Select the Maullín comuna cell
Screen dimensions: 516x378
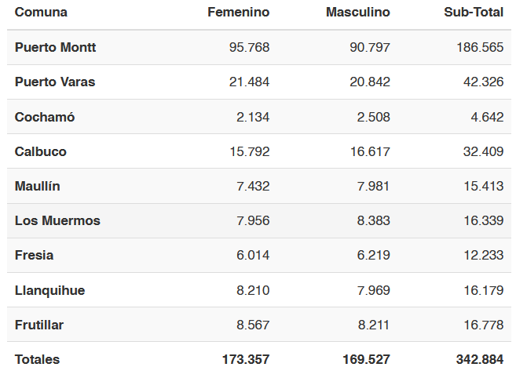[38, 186]
